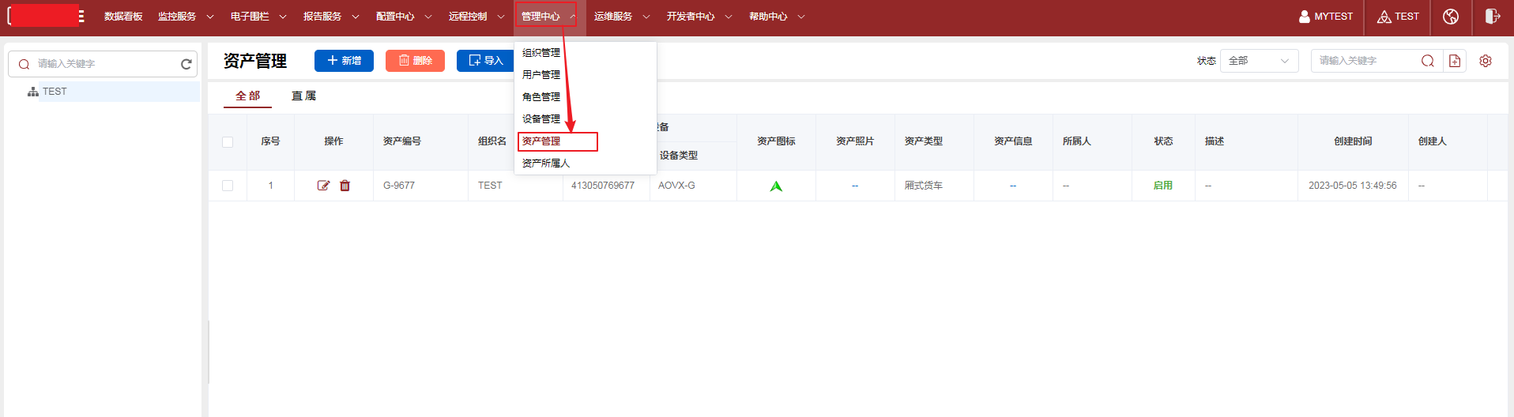The height and width of the screenshot is (417, 1514).
Task: Click the refresh icon beside the tree search
Action: coord(186,64)
